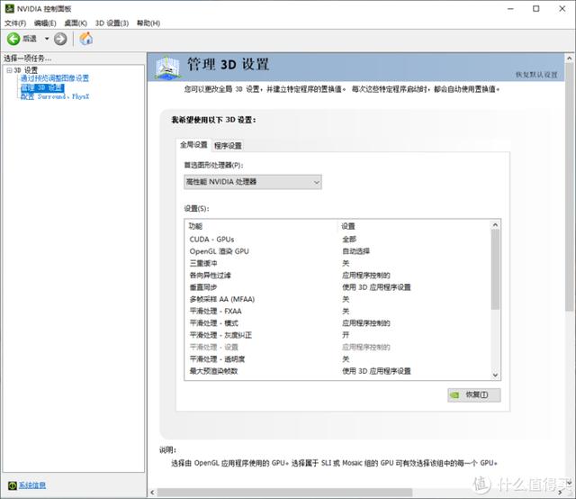Open the 桌面(K) menu
The width and height of the screenshot is (576, 499).
click(x=76, y=23)
